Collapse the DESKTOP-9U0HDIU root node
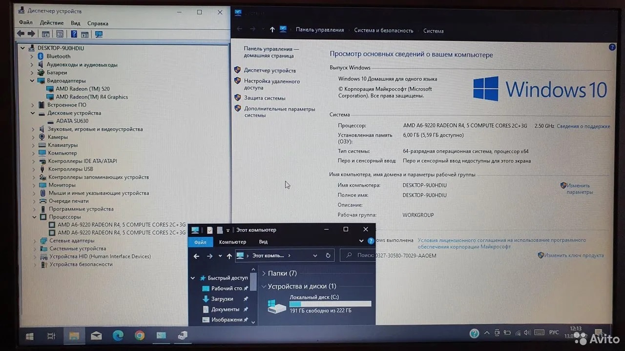Viewport: 625px width, 351px height. tap(22, 48)
